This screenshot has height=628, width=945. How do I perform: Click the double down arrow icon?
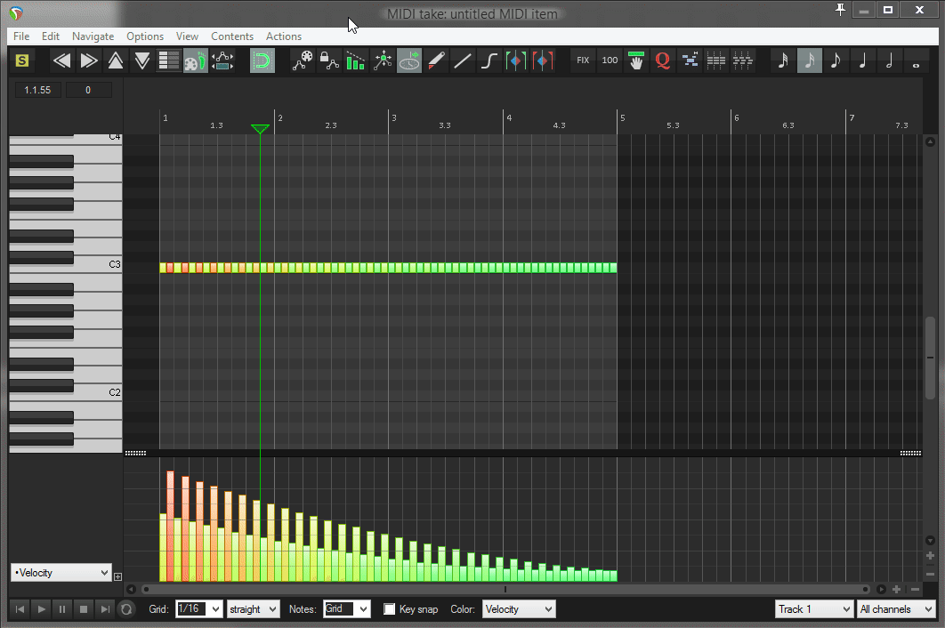coord(142,60)
